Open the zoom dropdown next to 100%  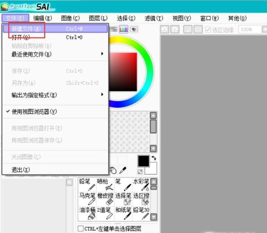pyautogui.click(x=264, y=29)
